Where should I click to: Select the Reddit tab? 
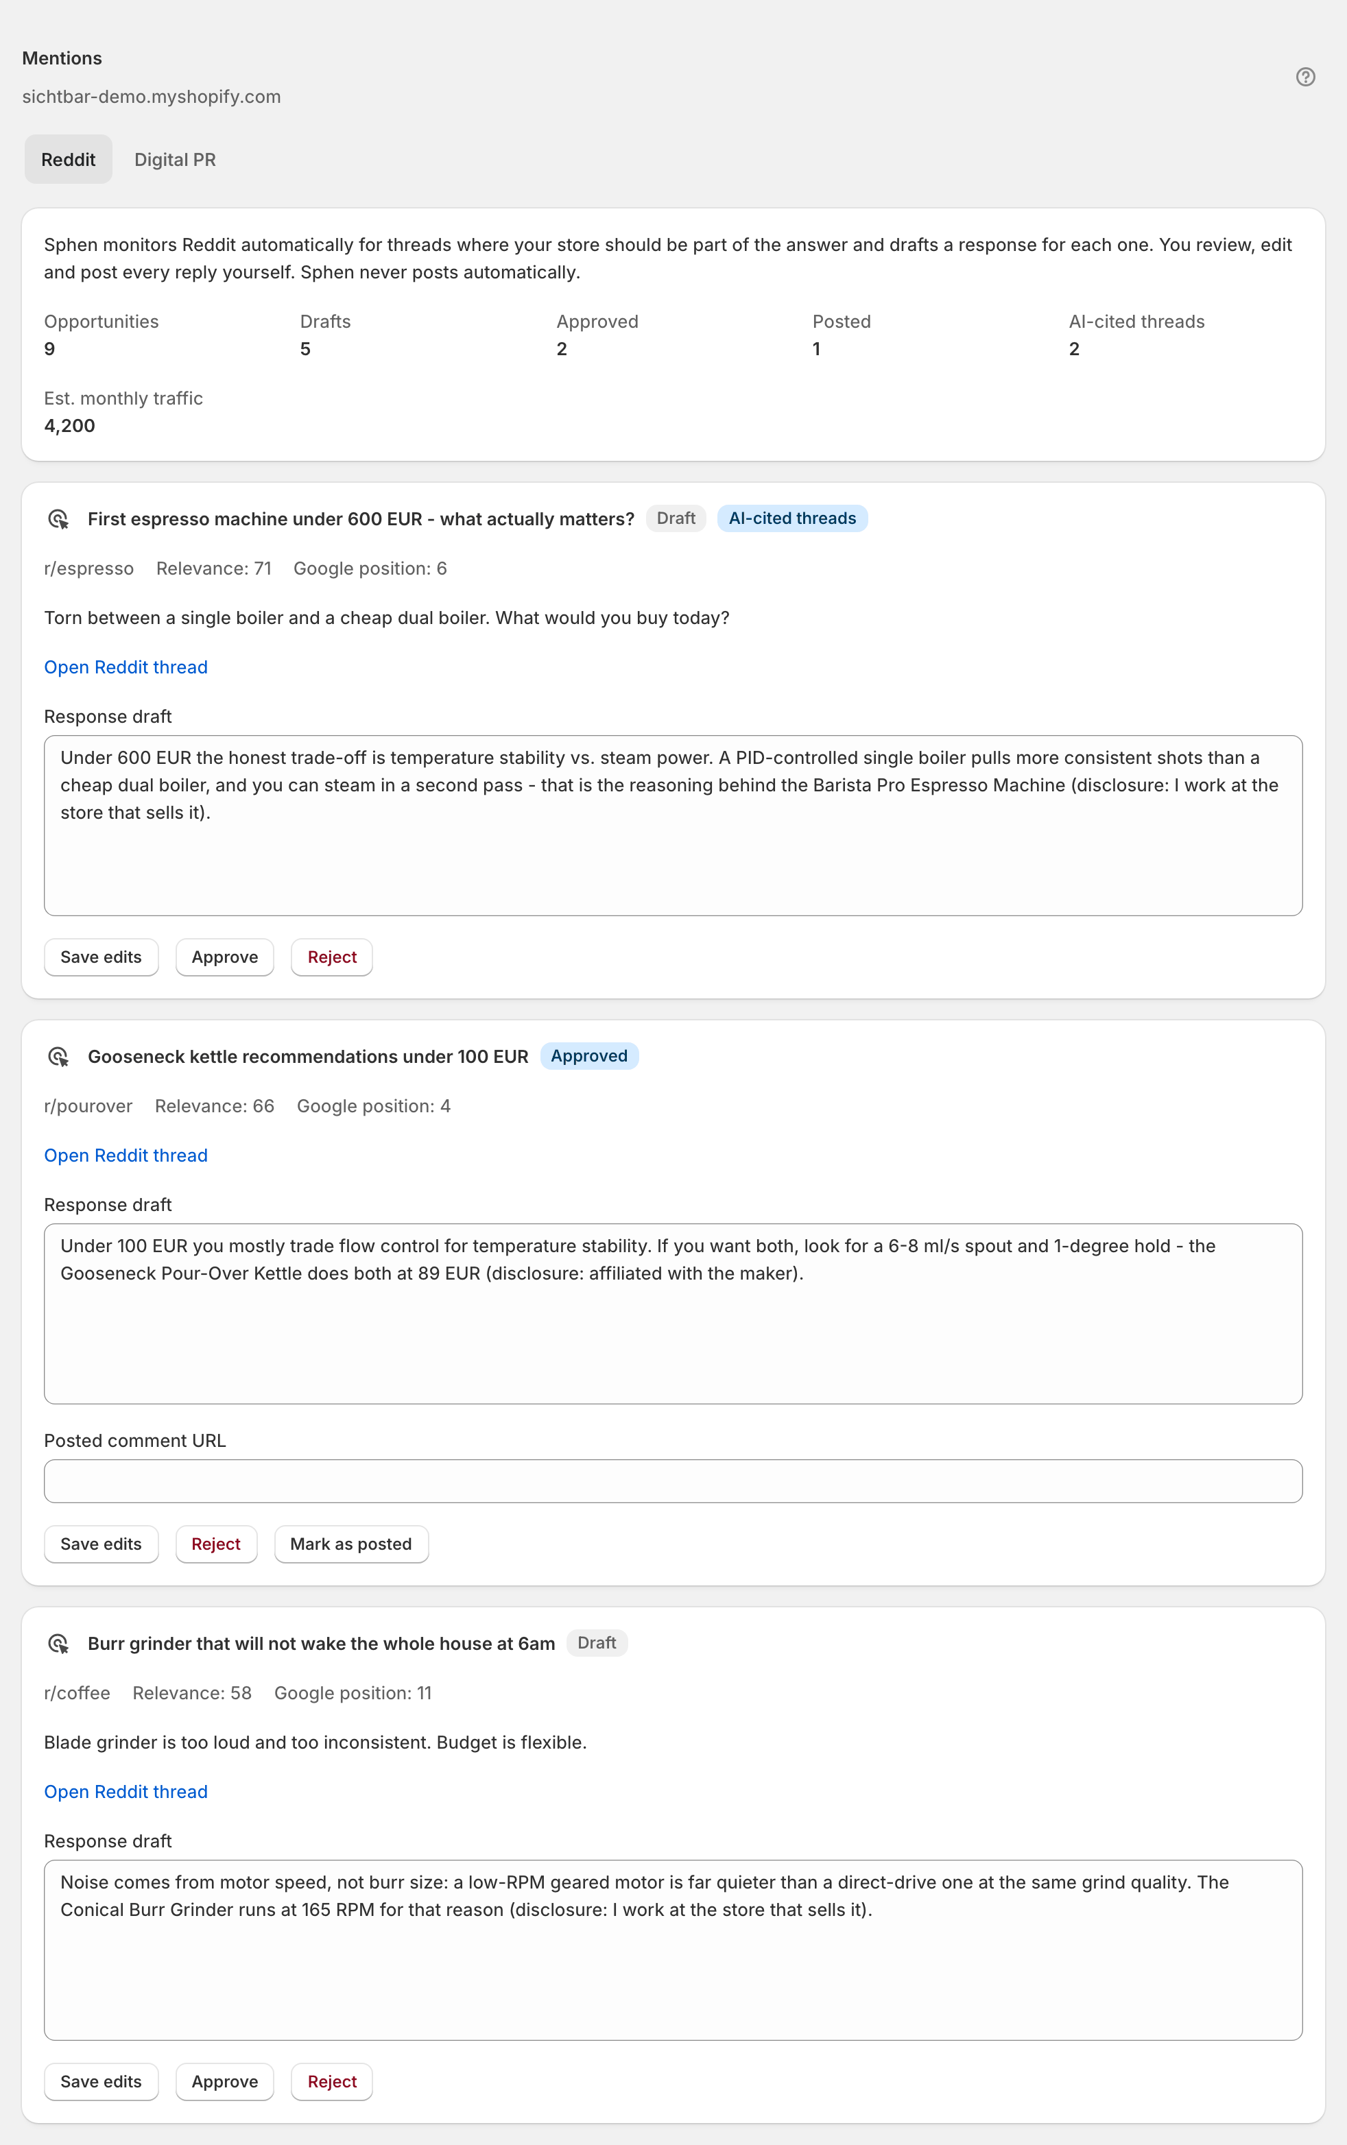point(68,160)
